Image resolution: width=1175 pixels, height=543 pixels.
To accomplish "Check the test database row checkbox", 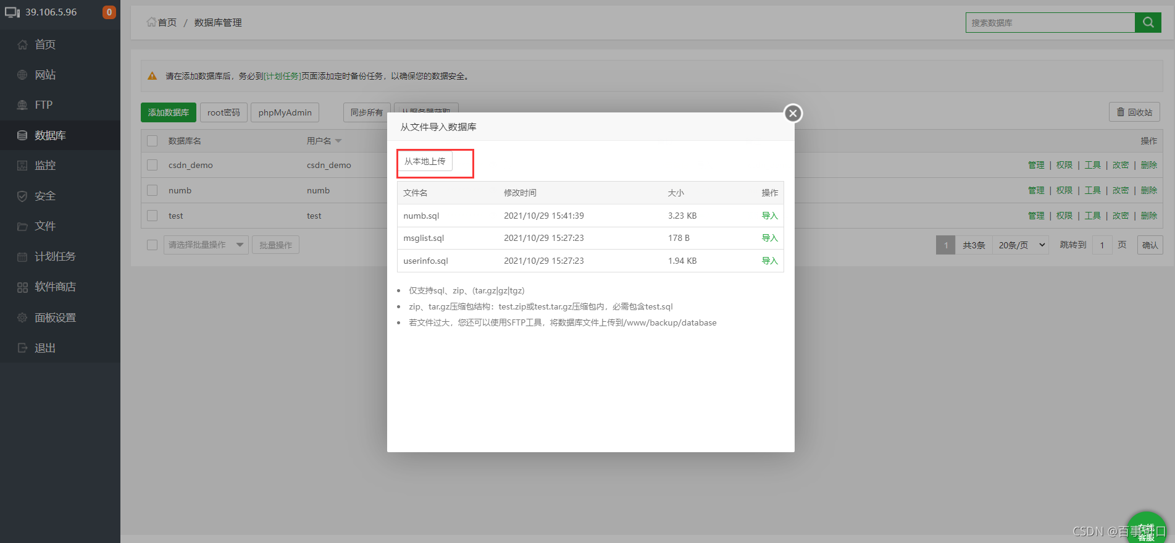I will pos(153,216).
